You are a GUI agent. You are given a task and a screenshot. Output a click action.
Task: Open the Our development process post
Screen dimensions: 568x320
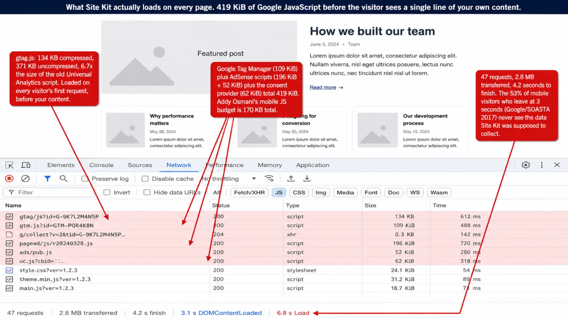(x=425, y=120)
